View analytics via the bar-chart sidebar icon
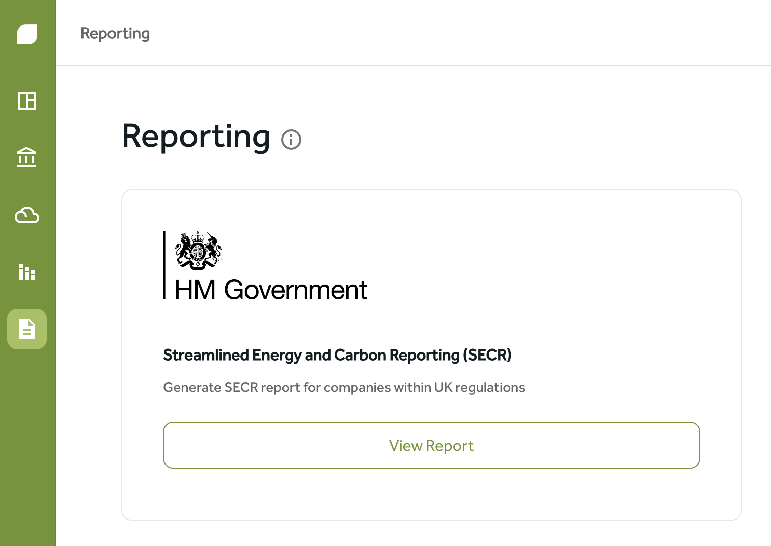 pos(27,272)
